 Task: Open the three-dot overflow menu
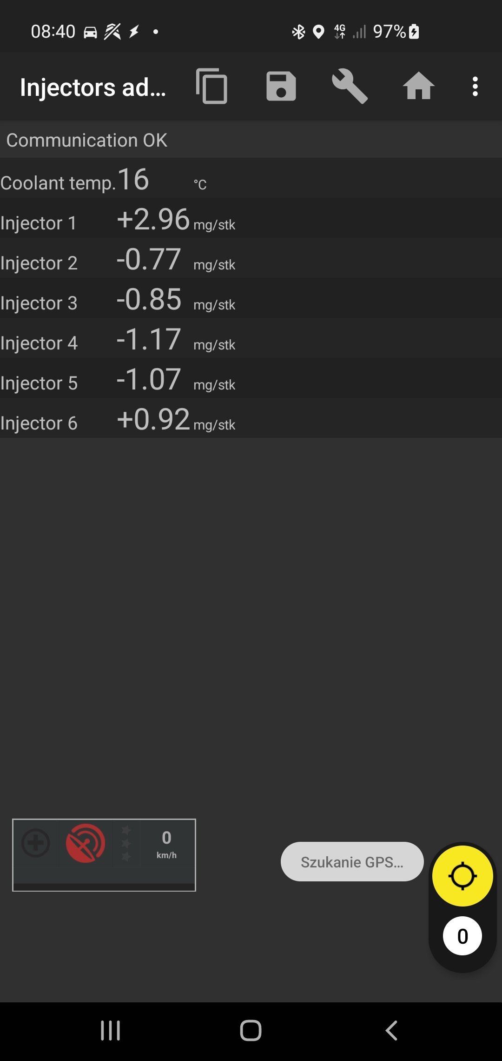[x=475, y=87]
